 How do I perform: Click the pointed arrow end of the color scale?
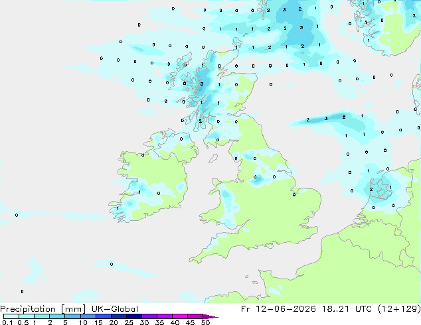(210, 316)
